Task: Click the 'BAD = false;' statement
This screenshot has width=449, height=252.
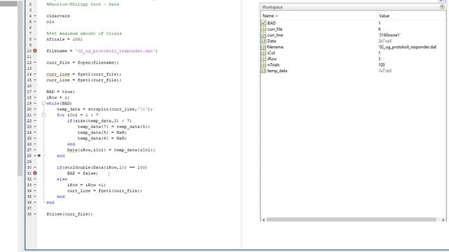Action: (83, 173)
